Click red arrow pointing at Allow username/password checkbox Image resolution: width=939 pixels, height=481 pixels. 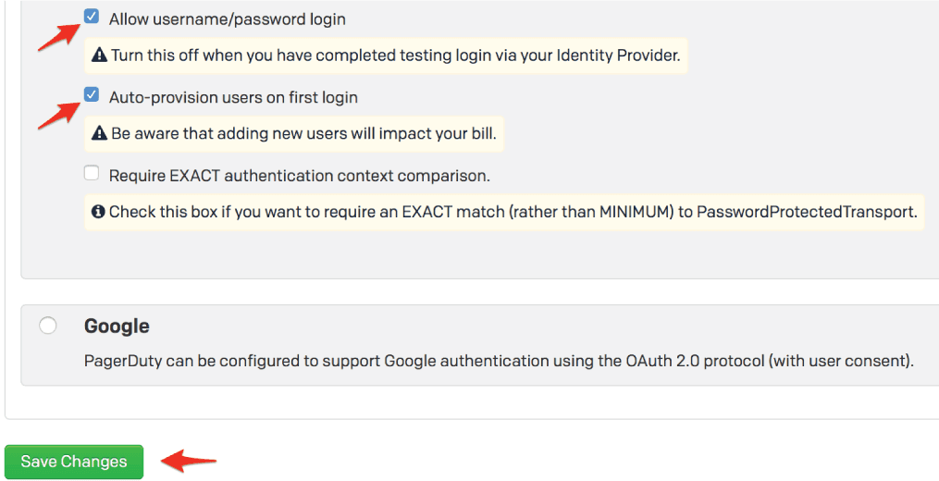[56, 36]
